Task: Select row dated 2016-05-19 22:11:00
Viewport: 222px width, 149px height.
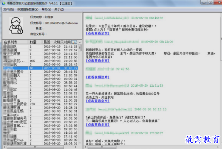Action: [x=40, y=57]
